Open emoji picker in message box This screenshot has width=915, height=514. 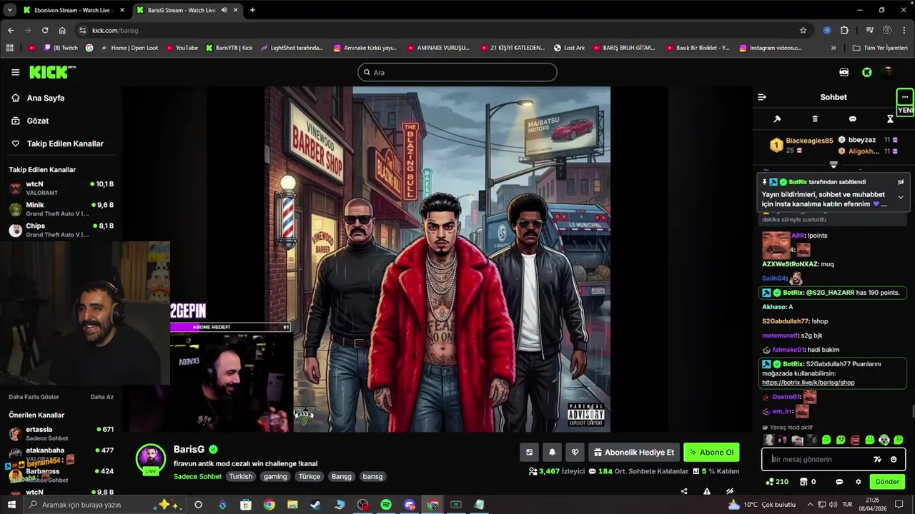[x=894, y=459]
